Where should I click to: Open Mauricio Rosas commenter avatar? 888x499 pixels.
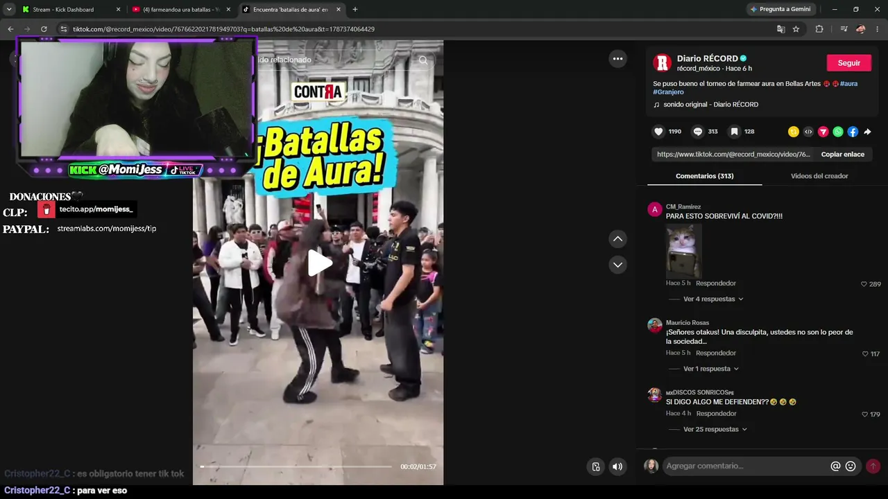655,326
